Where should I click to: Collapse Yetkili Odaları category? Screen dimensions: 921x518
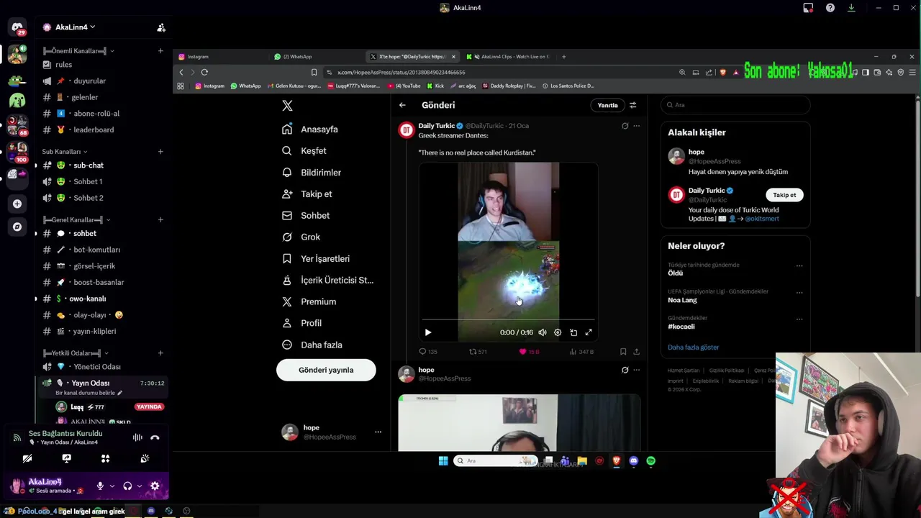coord(75,353)
